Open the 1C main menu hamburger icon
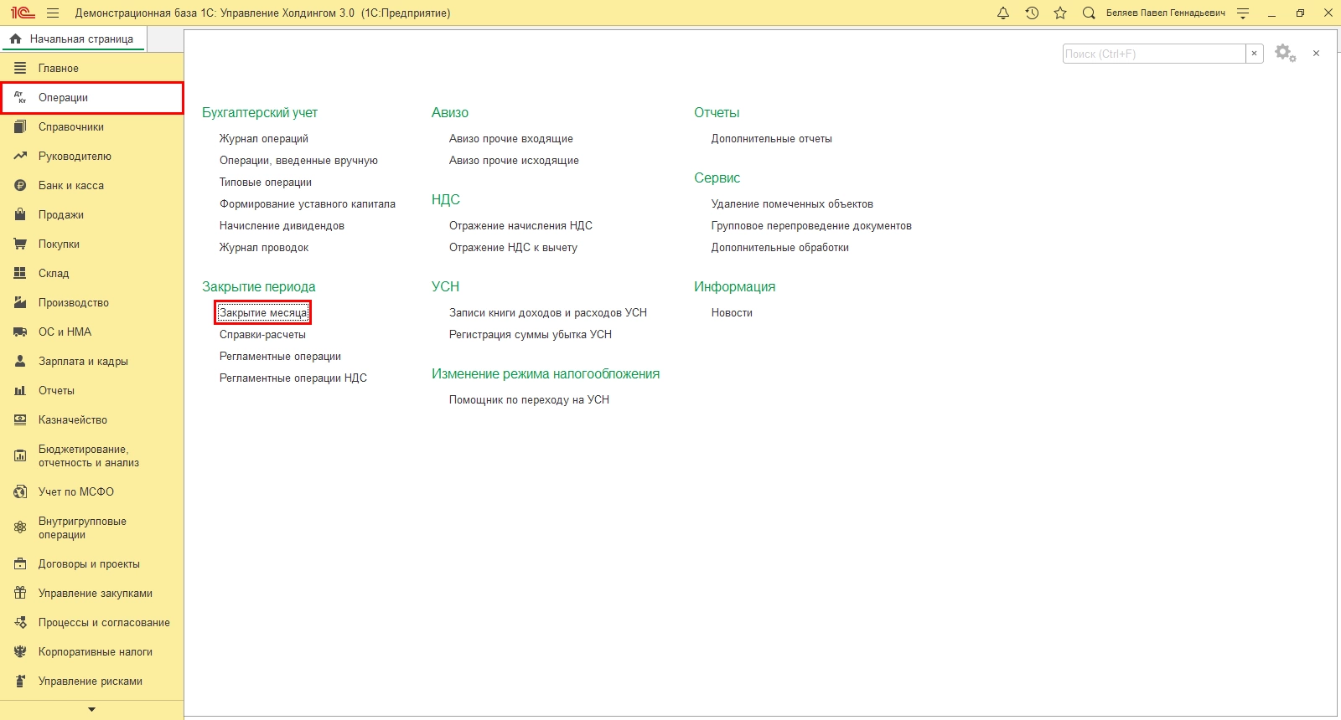The image size is (1341, 720). [x=53, y=13]
